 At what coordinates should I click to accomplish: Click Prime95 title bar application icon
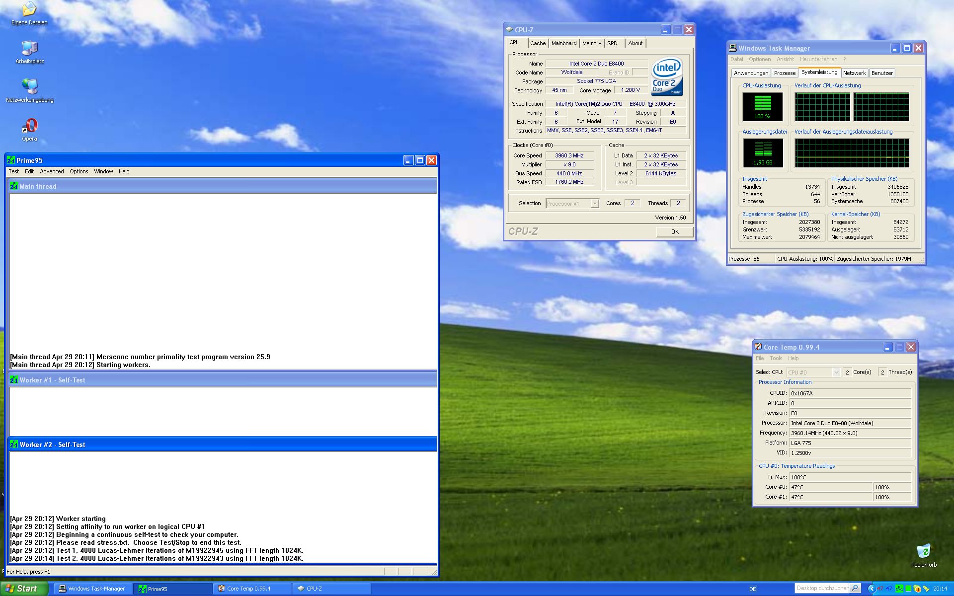pos(10,160)
